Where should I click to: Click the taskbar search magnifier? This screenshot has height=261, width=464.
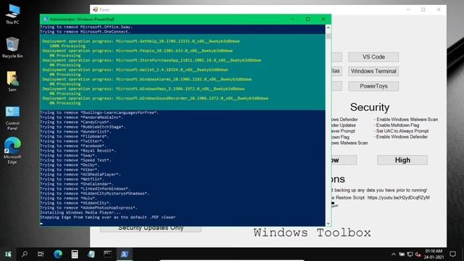(25, 254)
